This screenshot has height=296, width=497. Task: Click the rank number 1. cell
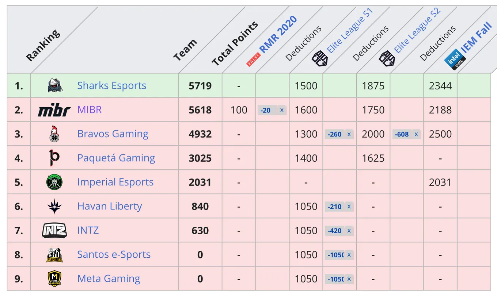point(19,86)
